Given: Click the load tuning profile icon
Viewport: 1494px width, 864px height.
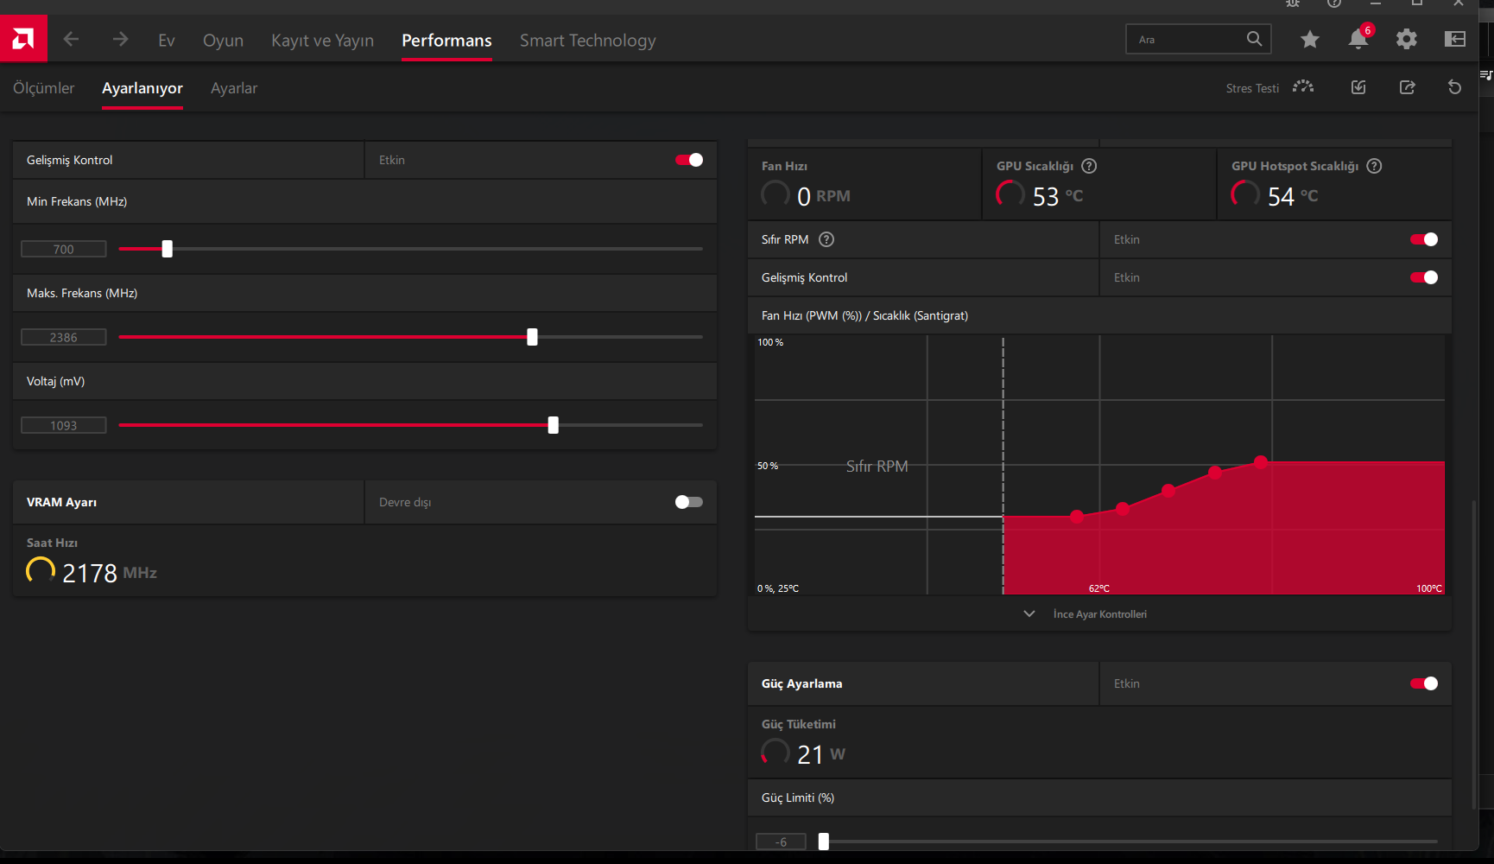Looking at the screenshot, I should click(1358, 87).
